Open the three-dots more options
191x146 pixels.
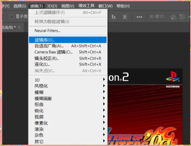[x=139, y=17]
